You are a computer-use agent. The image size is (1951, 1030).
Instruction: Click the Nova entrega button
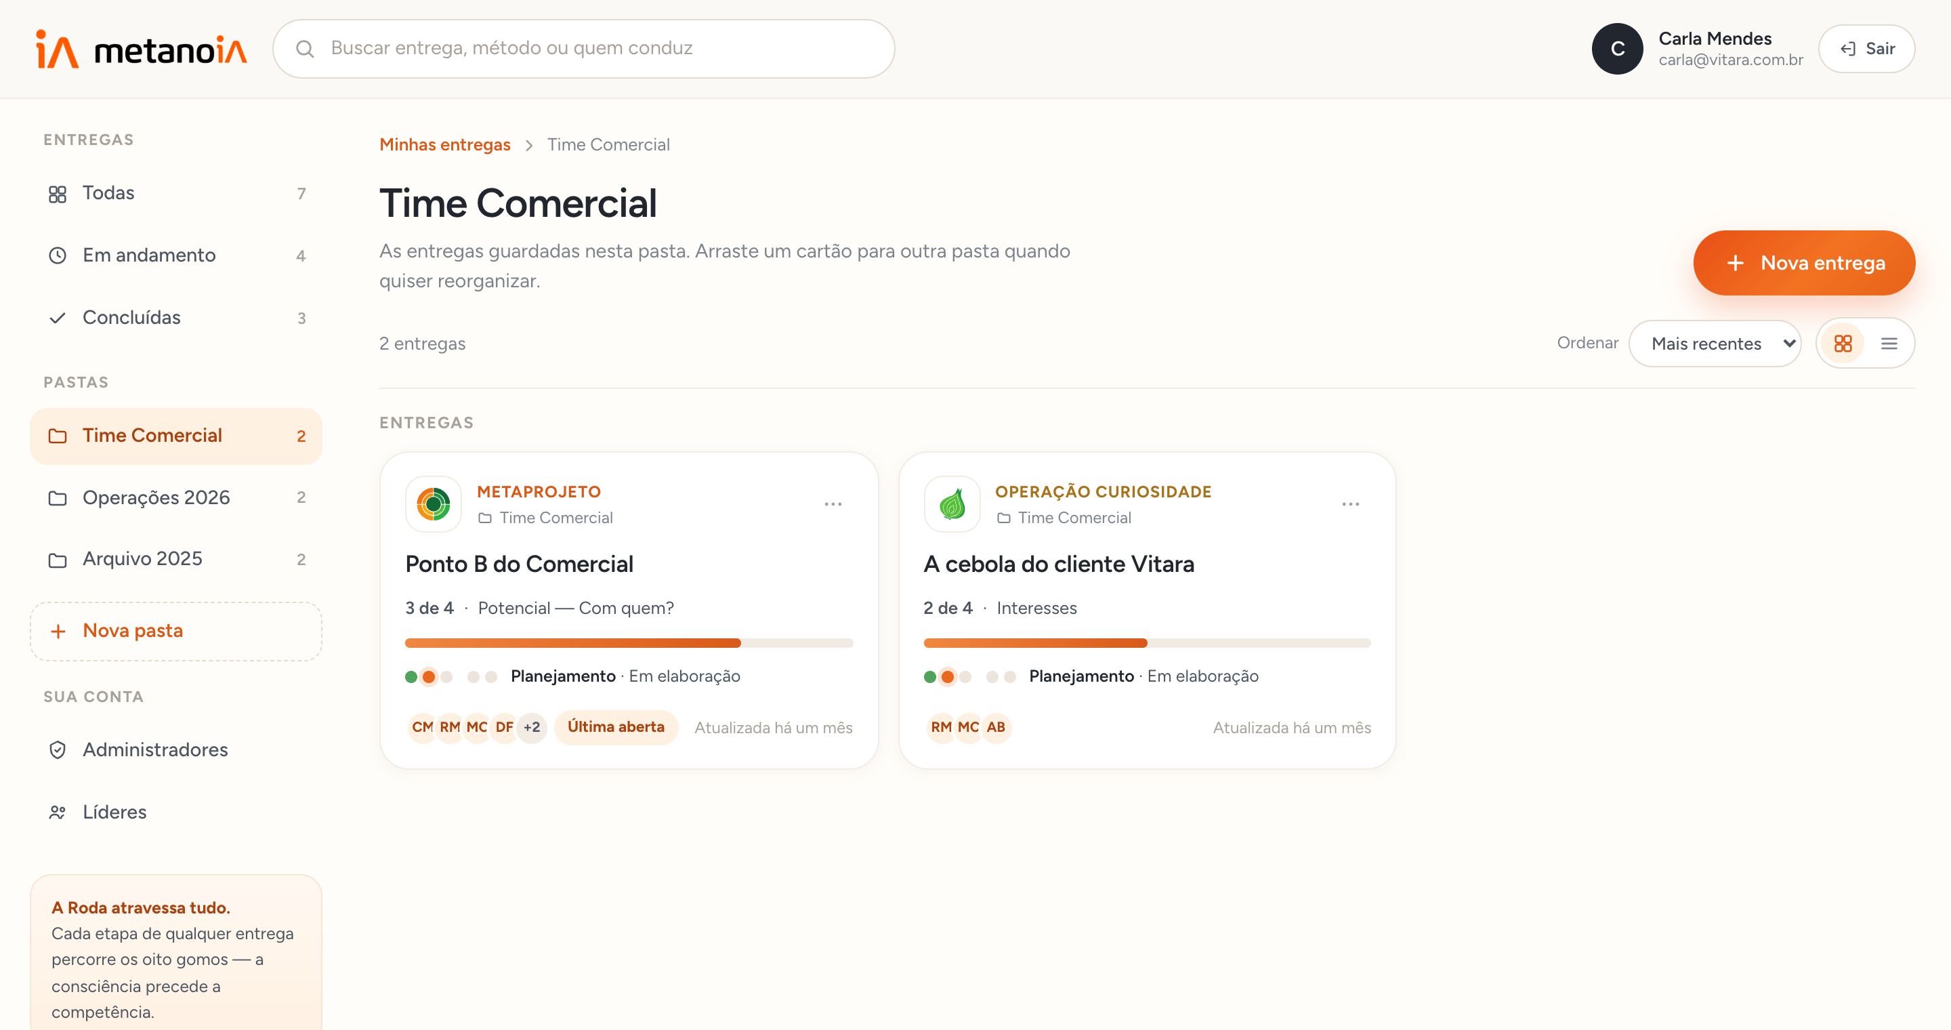click(x=1804, y=263)
